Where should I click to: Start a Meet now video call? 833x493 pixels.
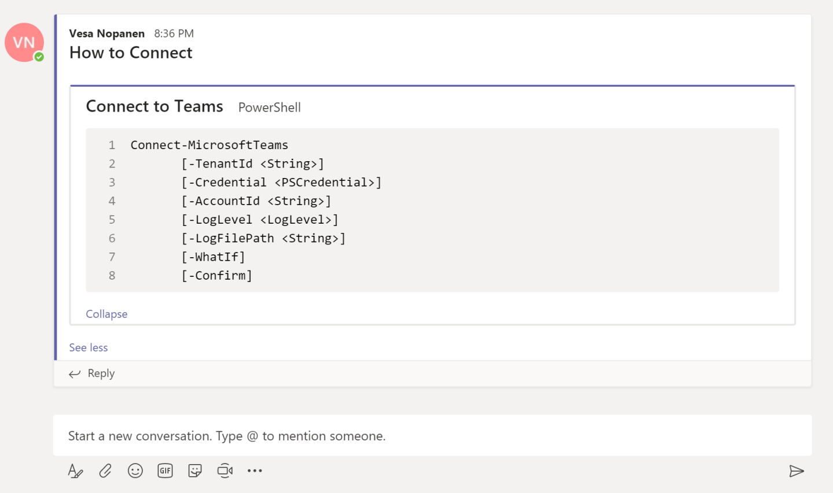point(225,471)
